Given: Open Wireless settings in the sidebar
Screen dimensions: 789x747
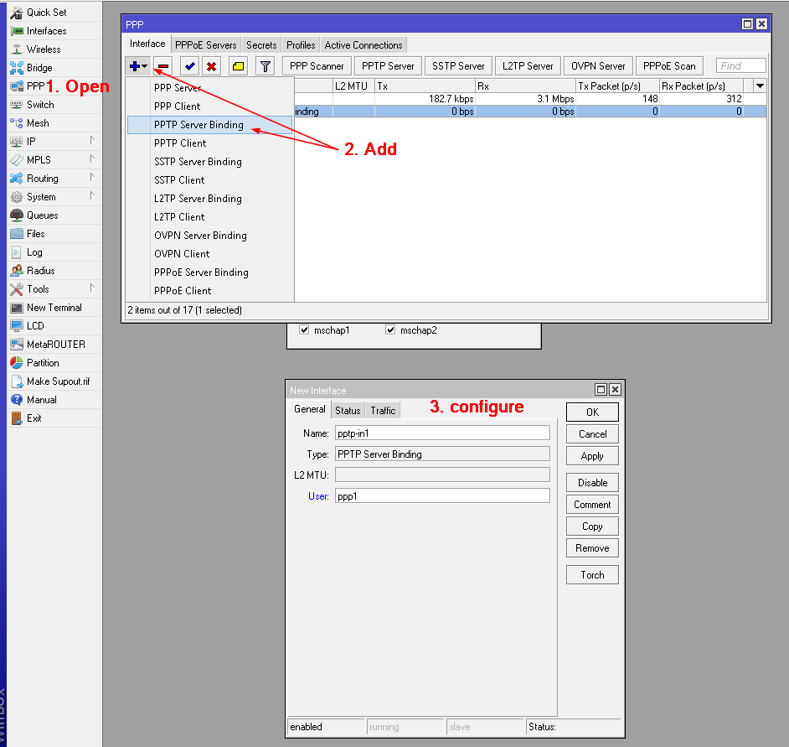Looking at the screenshot, I should [x=54, y=49].
